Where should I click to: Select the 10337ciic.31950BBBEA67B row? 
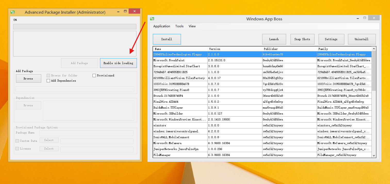(x=262, y=84)
